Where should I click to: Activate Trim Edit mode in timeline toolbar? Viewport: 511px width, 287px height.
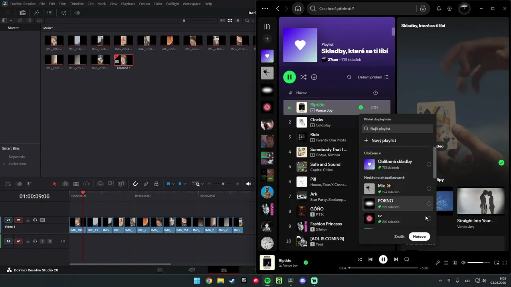pos(65,184)
